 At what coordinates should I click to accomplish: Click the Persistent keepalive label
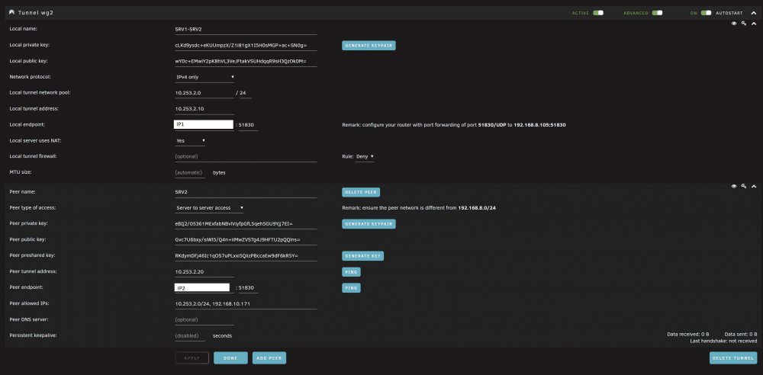pyautogui.click(x=34, y=335)
